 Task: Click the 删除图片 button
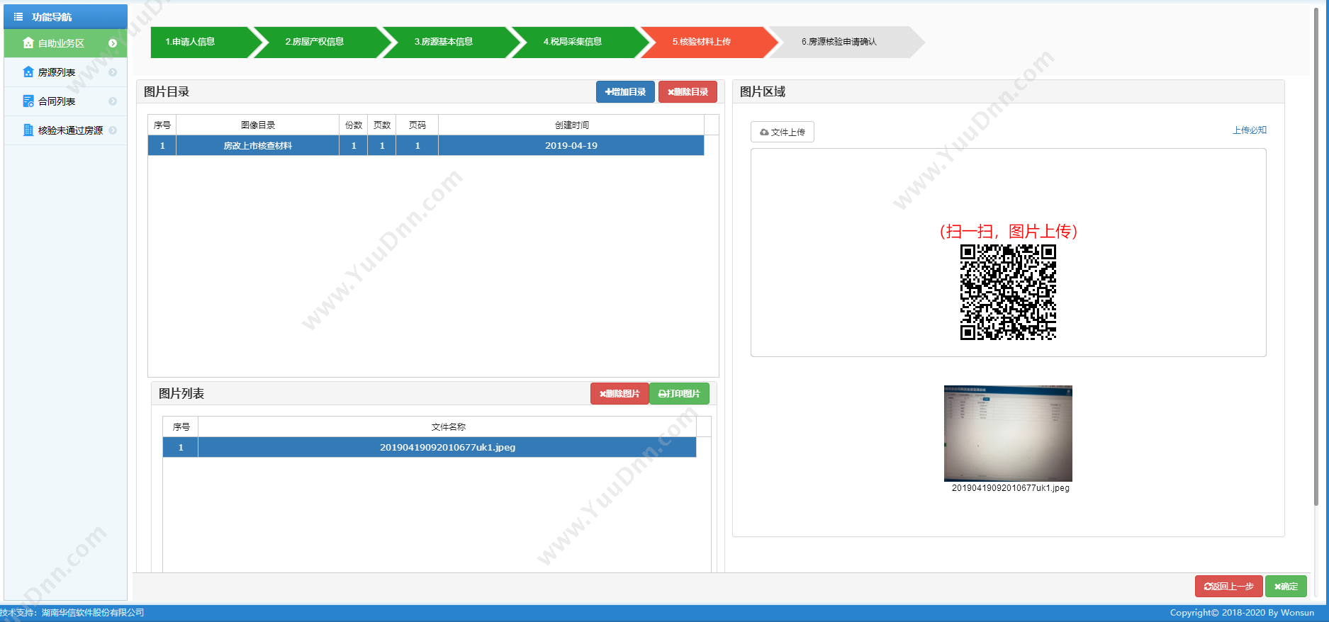pyautogui.click(x=619, y=394)
